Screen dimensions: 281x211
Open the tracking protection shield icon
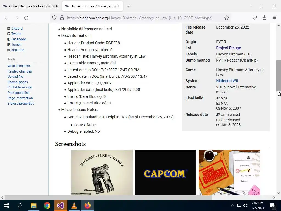coord(54,18)
